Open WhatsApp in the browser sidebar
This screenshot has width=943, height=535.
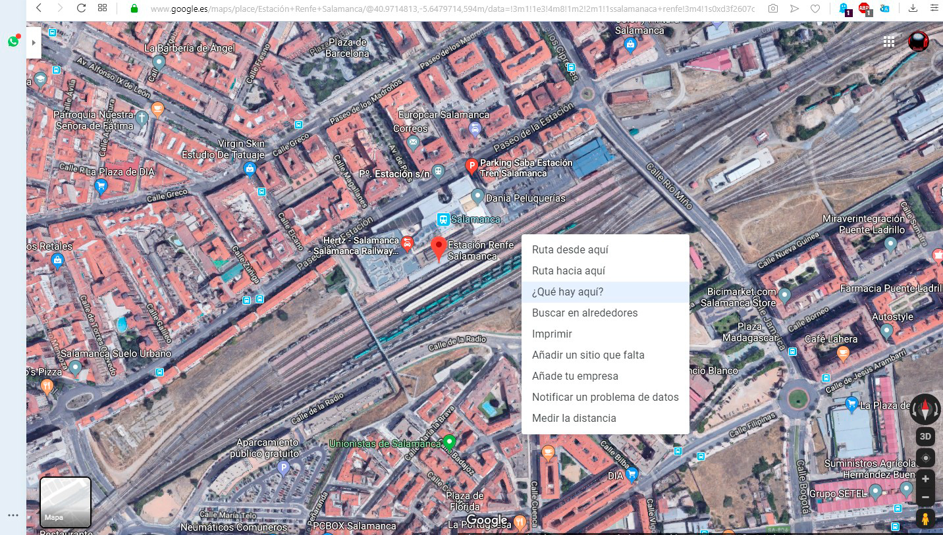click(13, 41)
